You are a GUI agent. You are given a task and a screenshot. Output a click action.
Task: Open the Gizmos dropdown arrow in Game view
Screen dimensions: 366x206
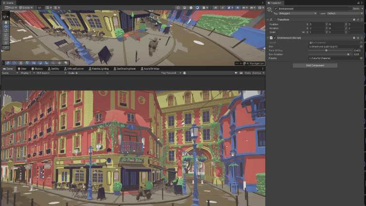click(x=264, y=73)
